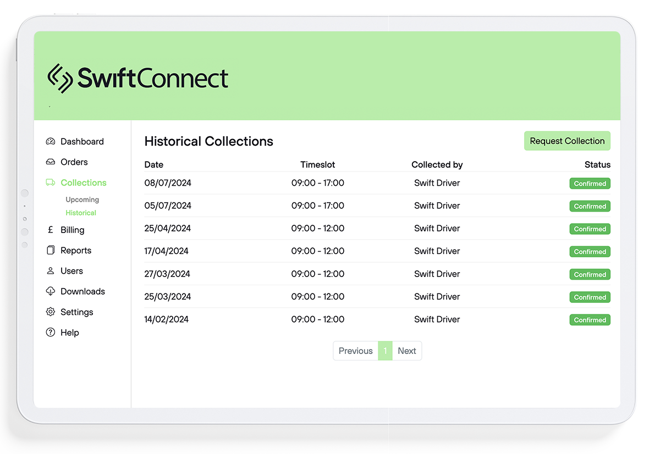Click the Billing pound sterling icon
Image resolution: width=649 pixels, height=454 pixels.
51,230
